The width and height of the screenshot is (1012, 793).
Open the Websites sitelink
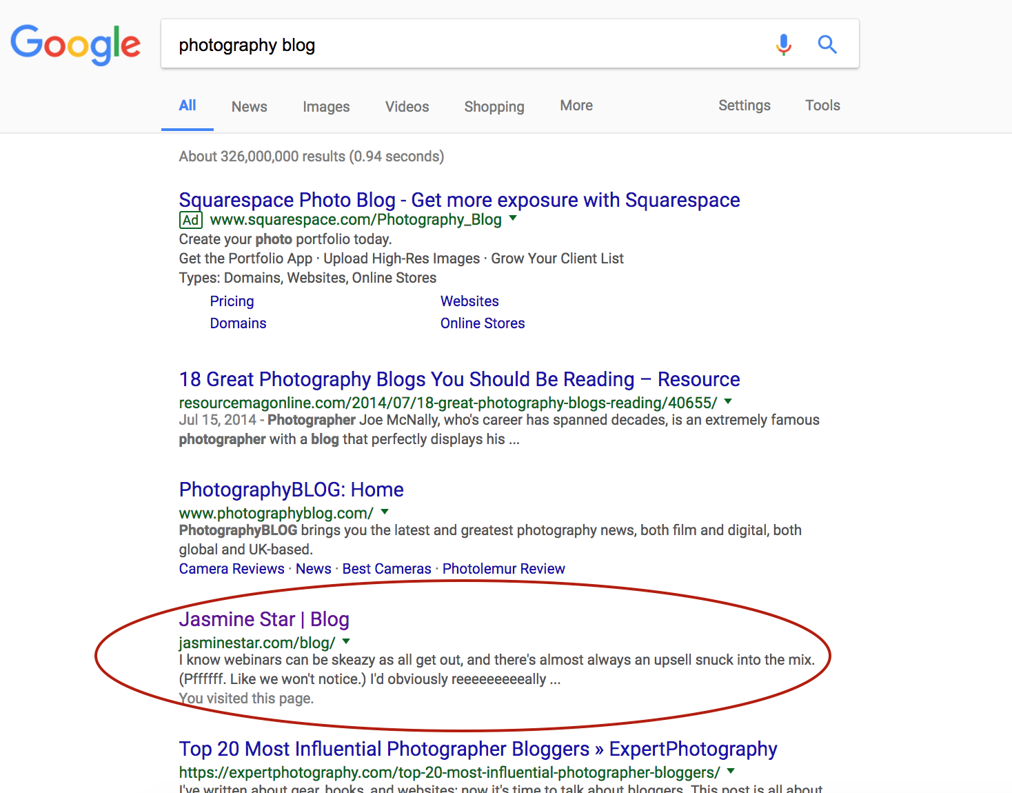pos(469,301)
